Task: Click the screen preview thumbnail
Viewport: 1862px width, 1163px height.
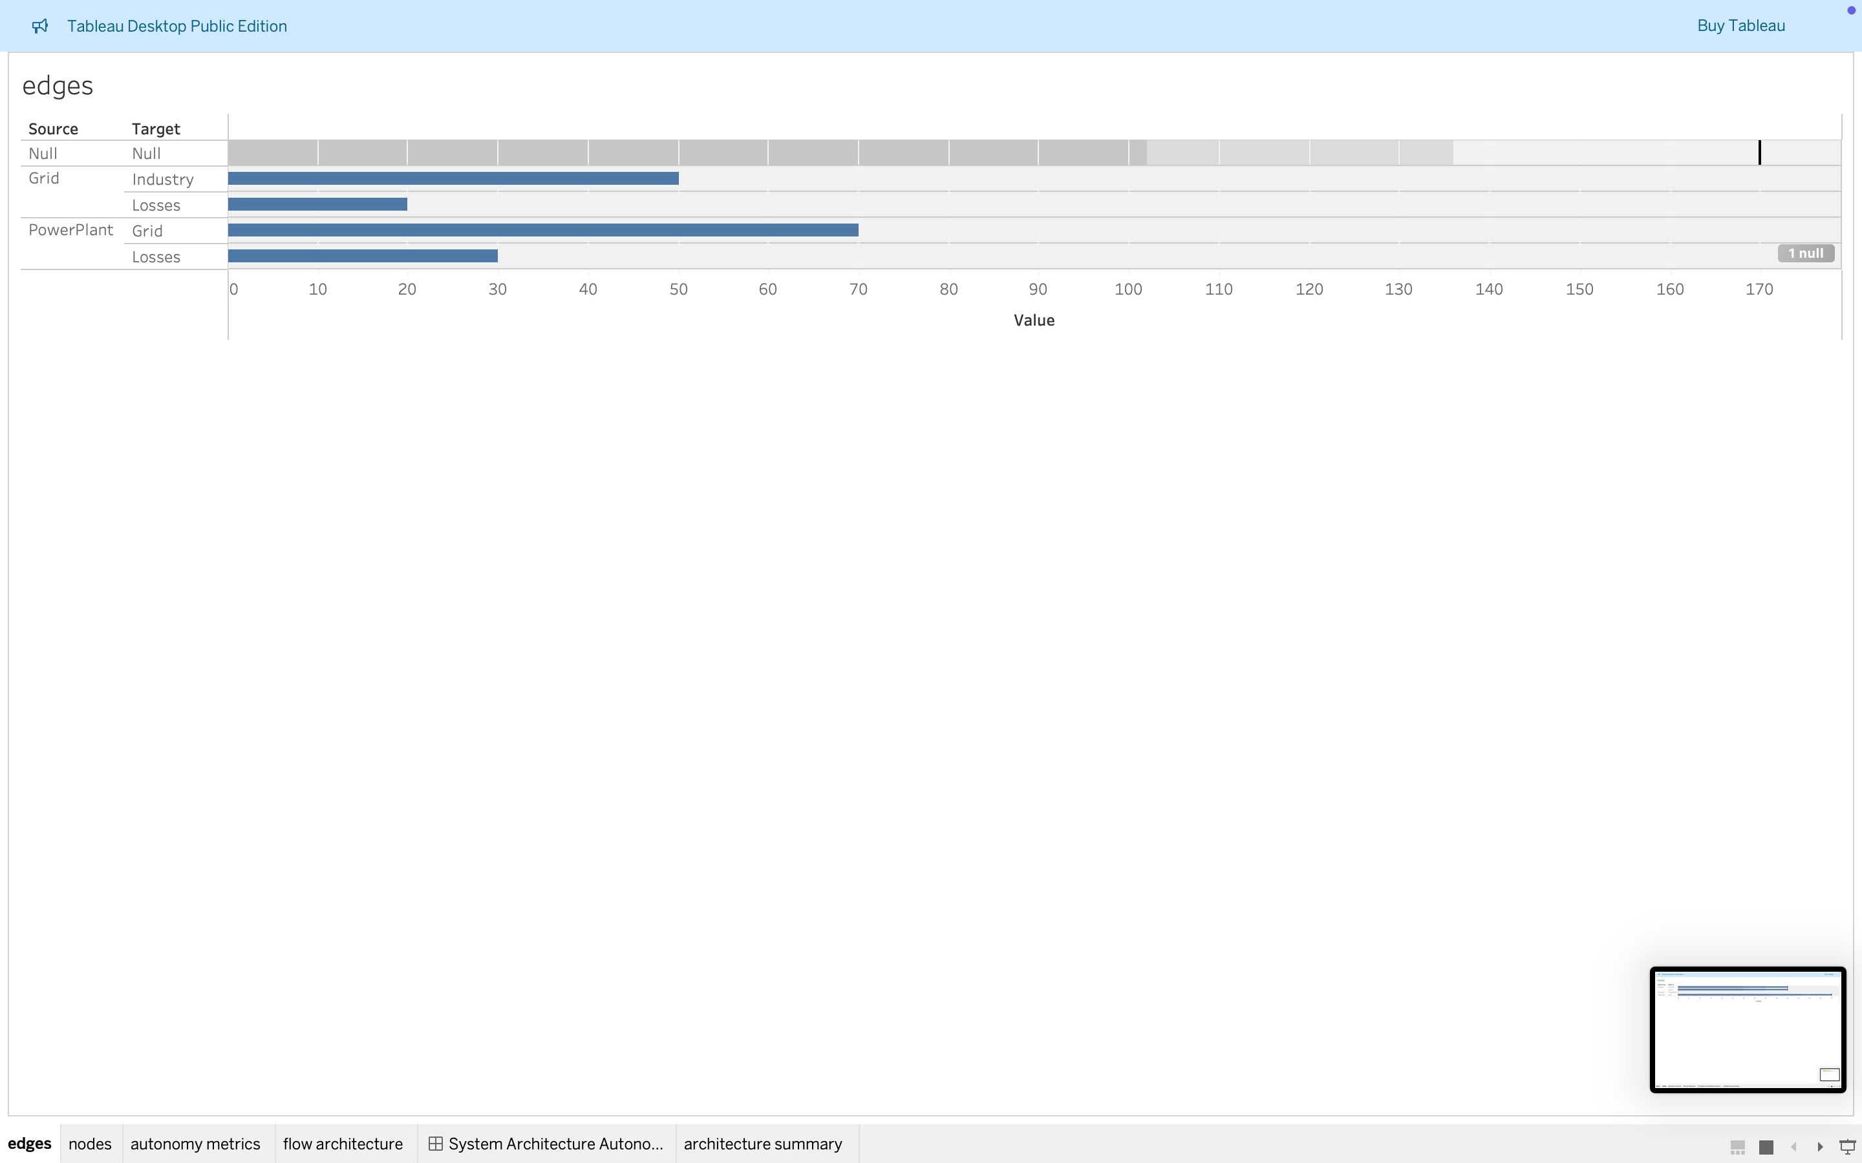Action: click(1748, 1029)
